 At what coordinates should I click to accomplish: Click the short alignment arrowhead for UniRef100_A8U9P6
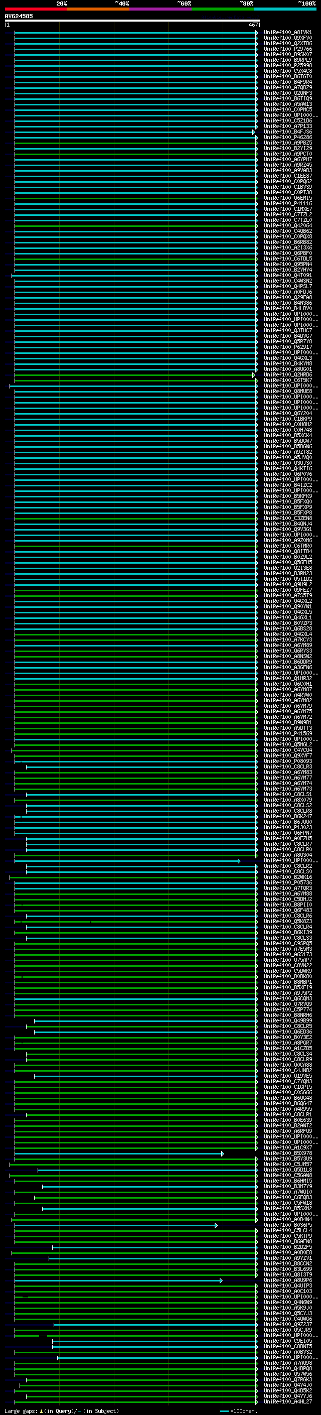pos(221,1280)
